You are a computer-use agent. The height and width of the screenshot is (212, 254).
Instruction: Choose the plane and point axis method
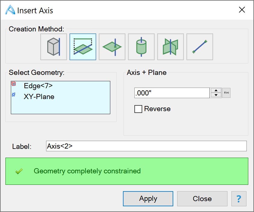click(x=112, y=47)
